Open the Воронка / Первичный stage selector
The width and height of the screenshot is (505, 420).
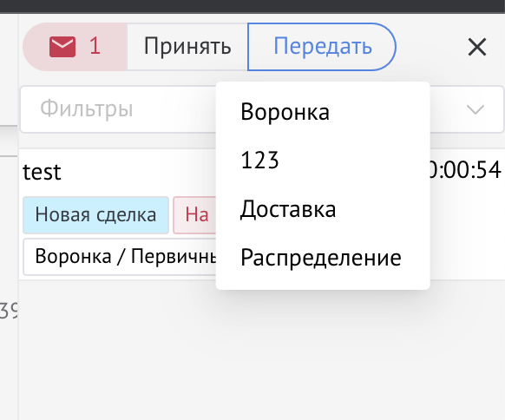(120, 257)
